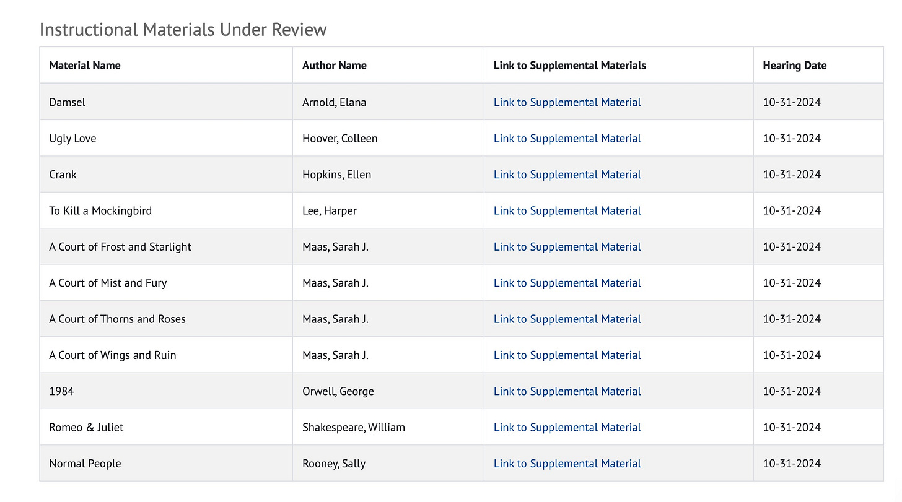Click author Hopkins, Ellen
Image resolution: width=902 pixels, height=502 pixels.
pyautogui.click(x=336, y=175)
